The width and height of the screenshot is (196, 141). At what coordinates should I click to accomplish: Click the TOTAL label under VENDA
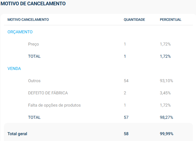[x=34, y=117]
